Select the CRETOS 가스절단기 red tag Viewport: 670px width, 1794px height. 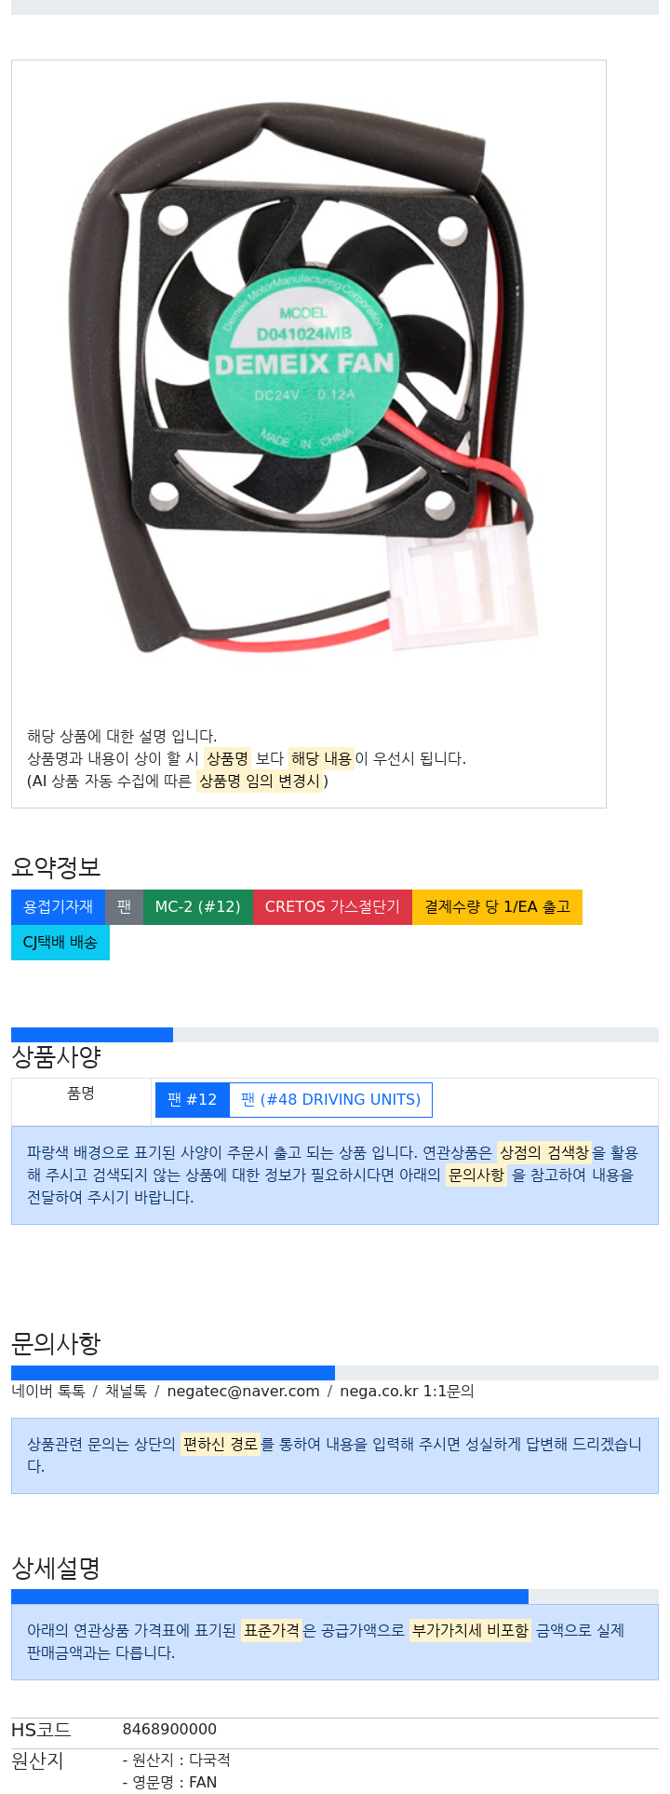point(332,907)
